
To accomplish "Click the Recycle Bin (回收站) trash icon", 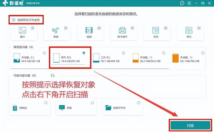I will (x=15, y=108).
